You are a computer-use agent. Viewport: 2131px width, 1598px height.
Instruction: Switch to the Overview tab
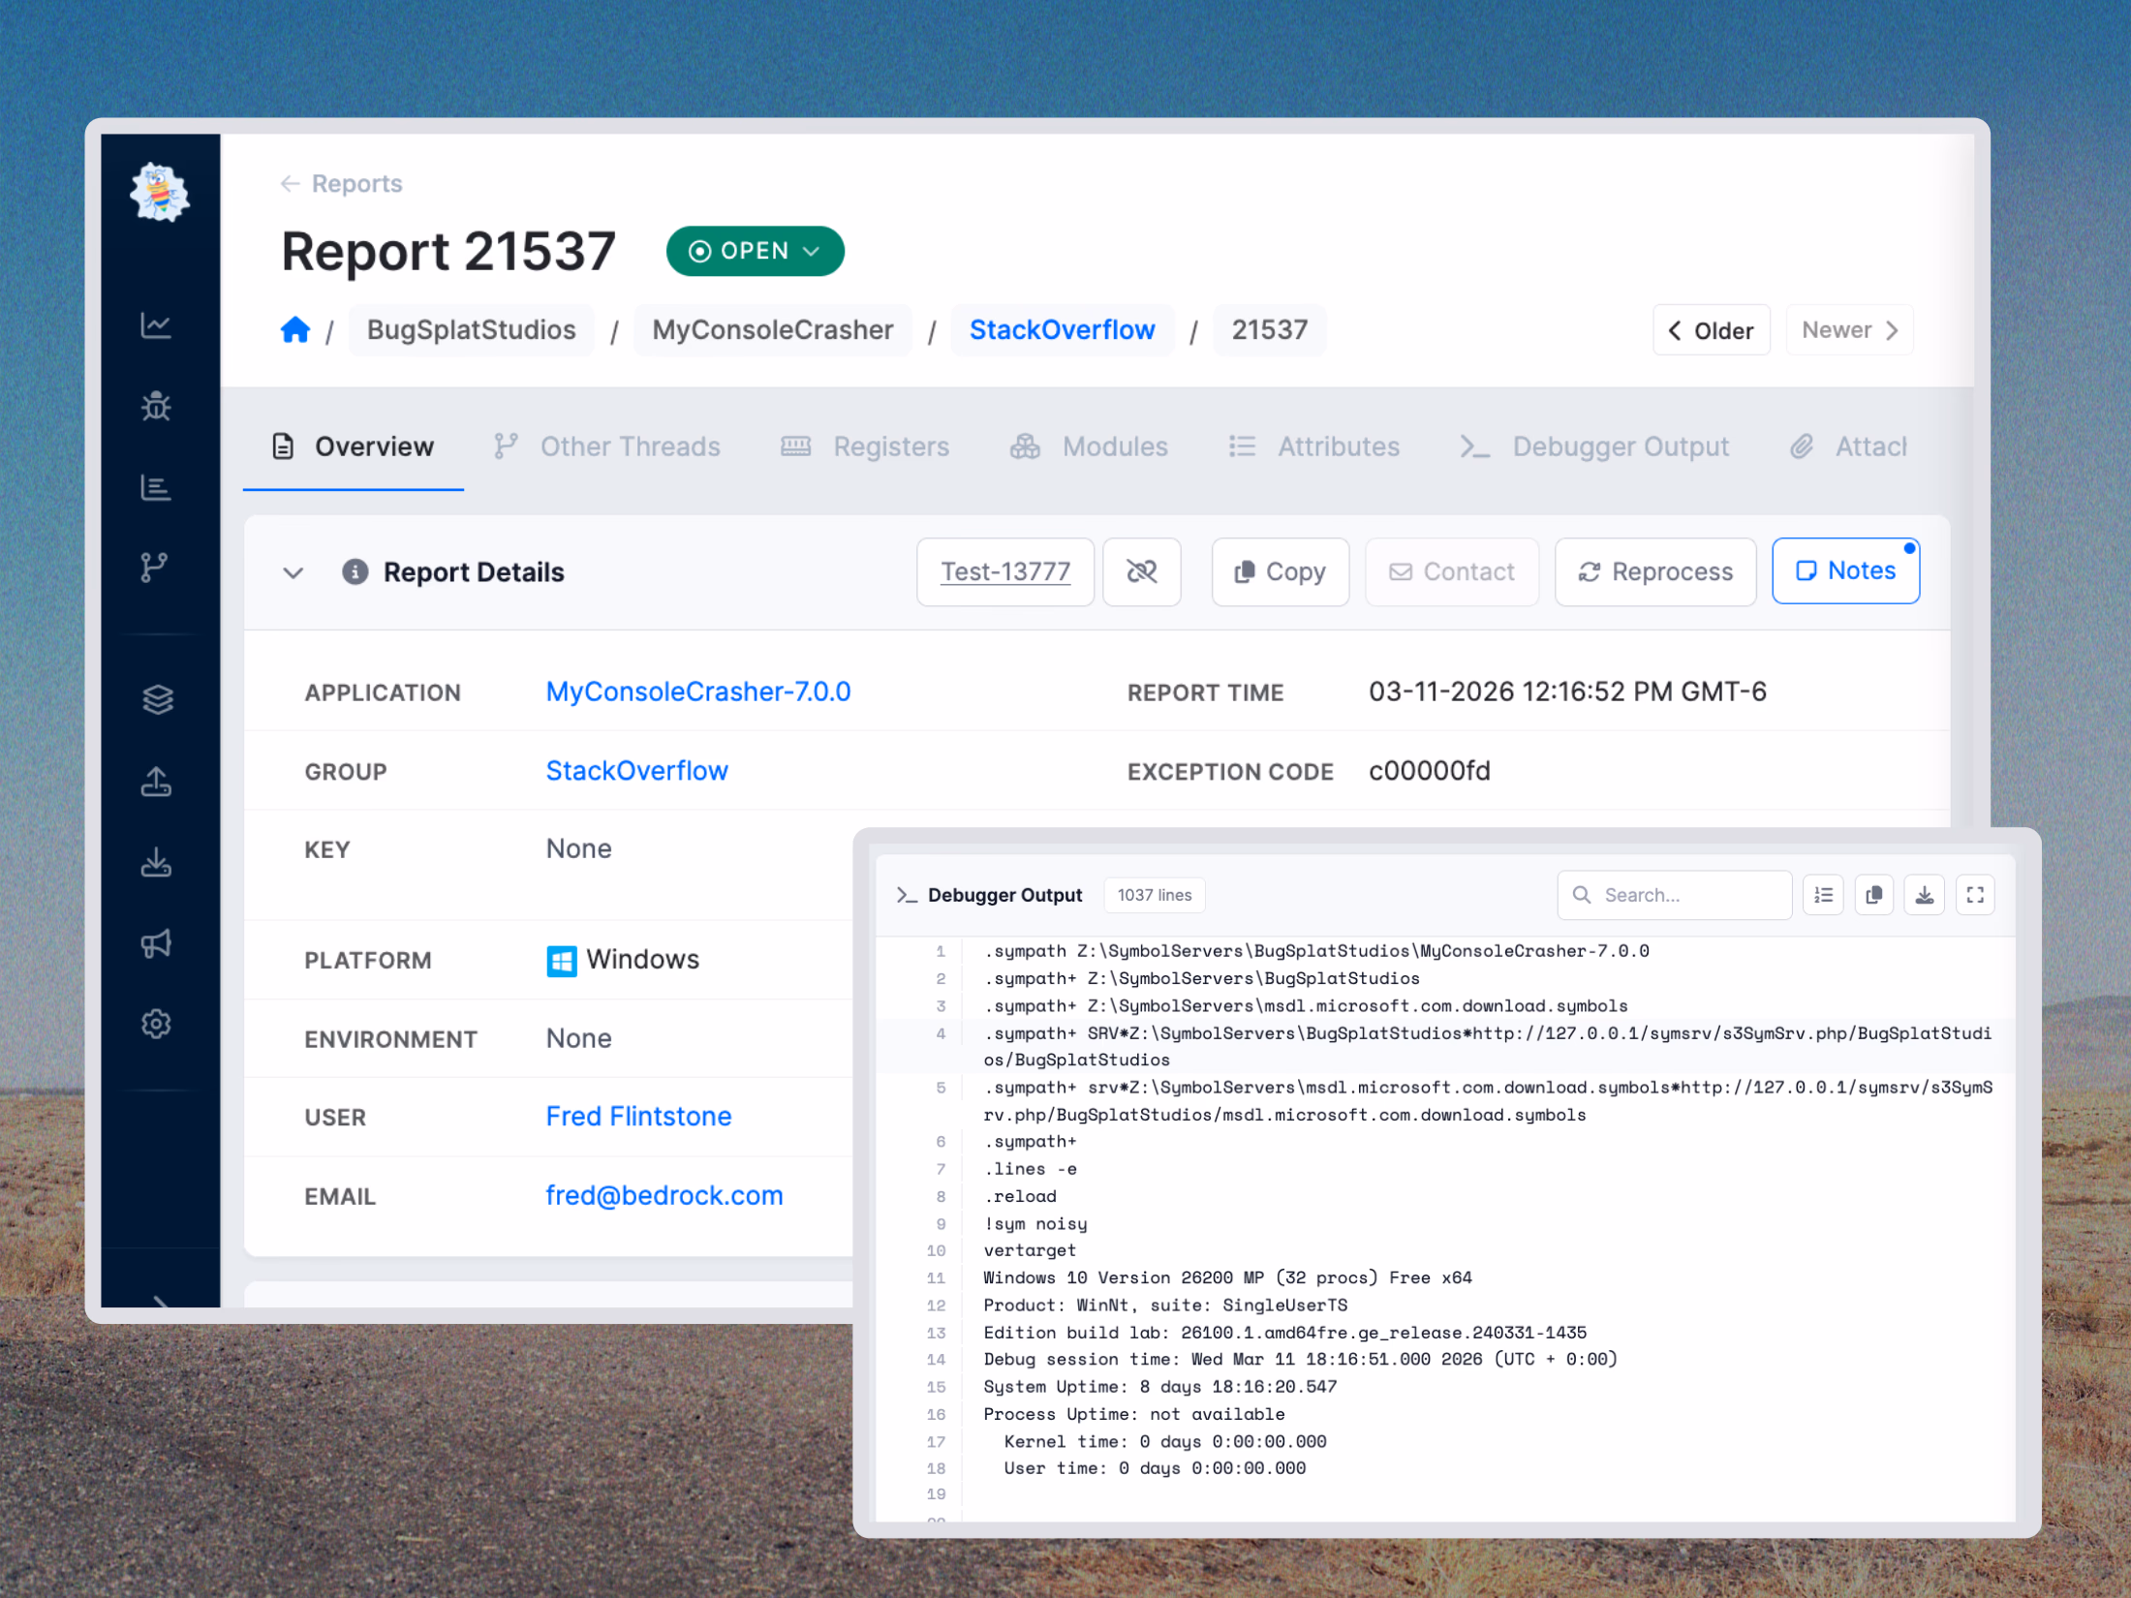tap(354, 446)
